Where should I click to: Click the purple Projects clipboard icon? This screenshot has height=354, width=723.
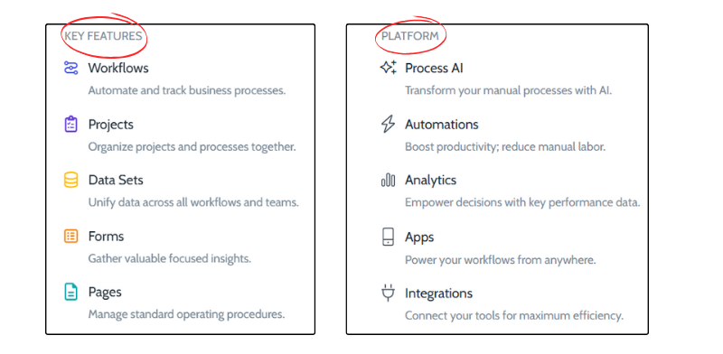point(70,125)
